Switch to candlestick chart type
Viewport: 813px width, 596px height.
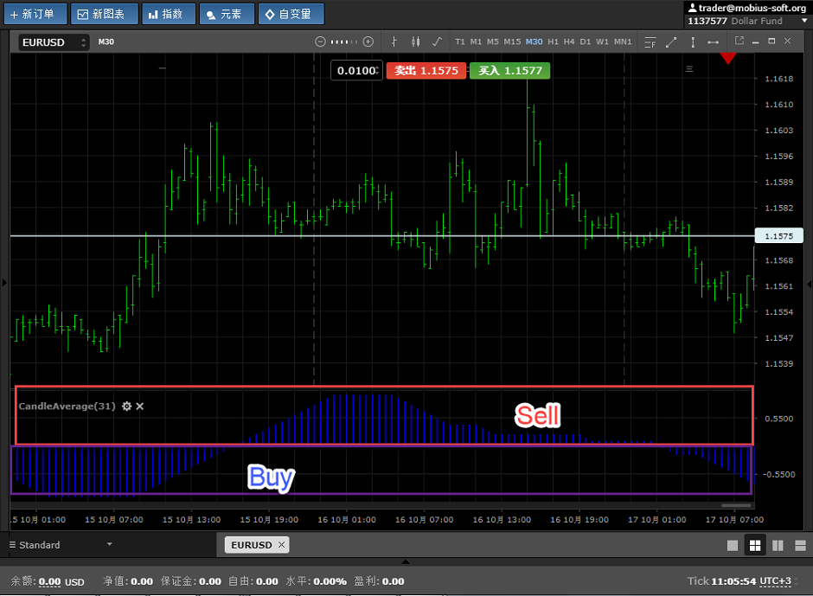tap(415, 42)
